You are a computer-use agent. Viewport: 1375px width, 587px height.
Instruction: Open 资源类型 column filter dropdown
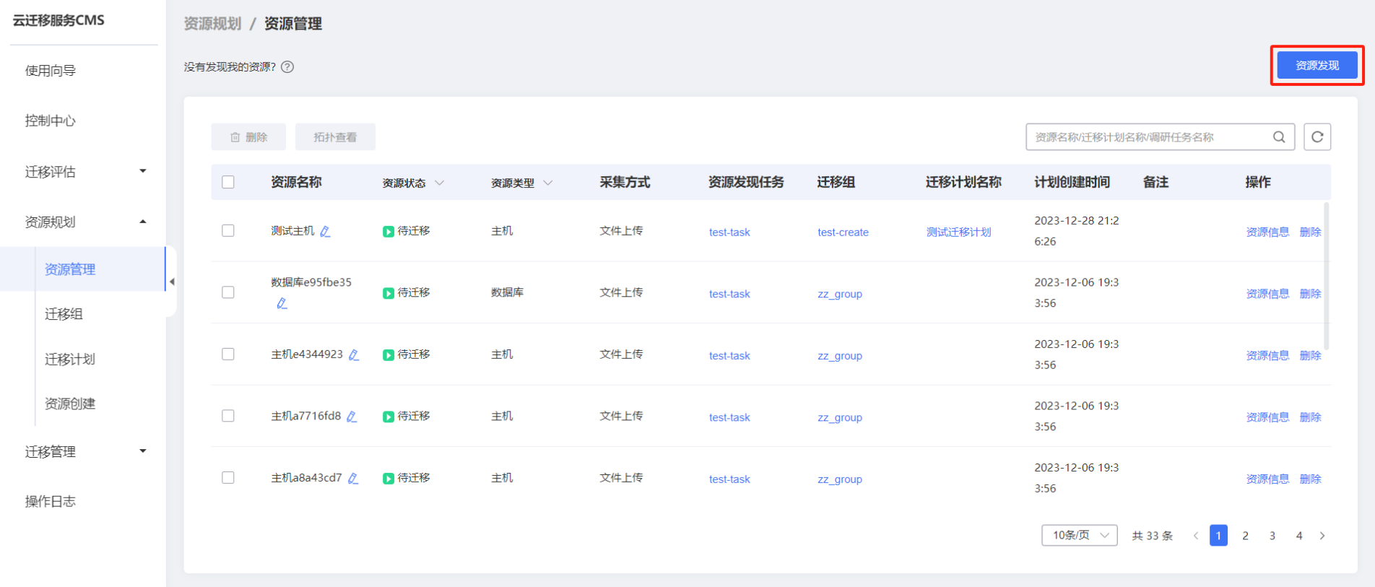point(548,183)
